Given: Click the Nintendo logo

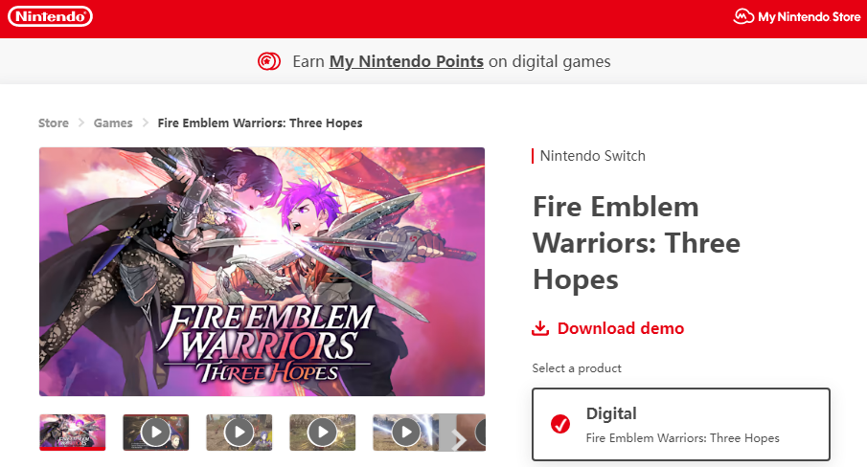Looking at the screenshot, I should point(51,16).
